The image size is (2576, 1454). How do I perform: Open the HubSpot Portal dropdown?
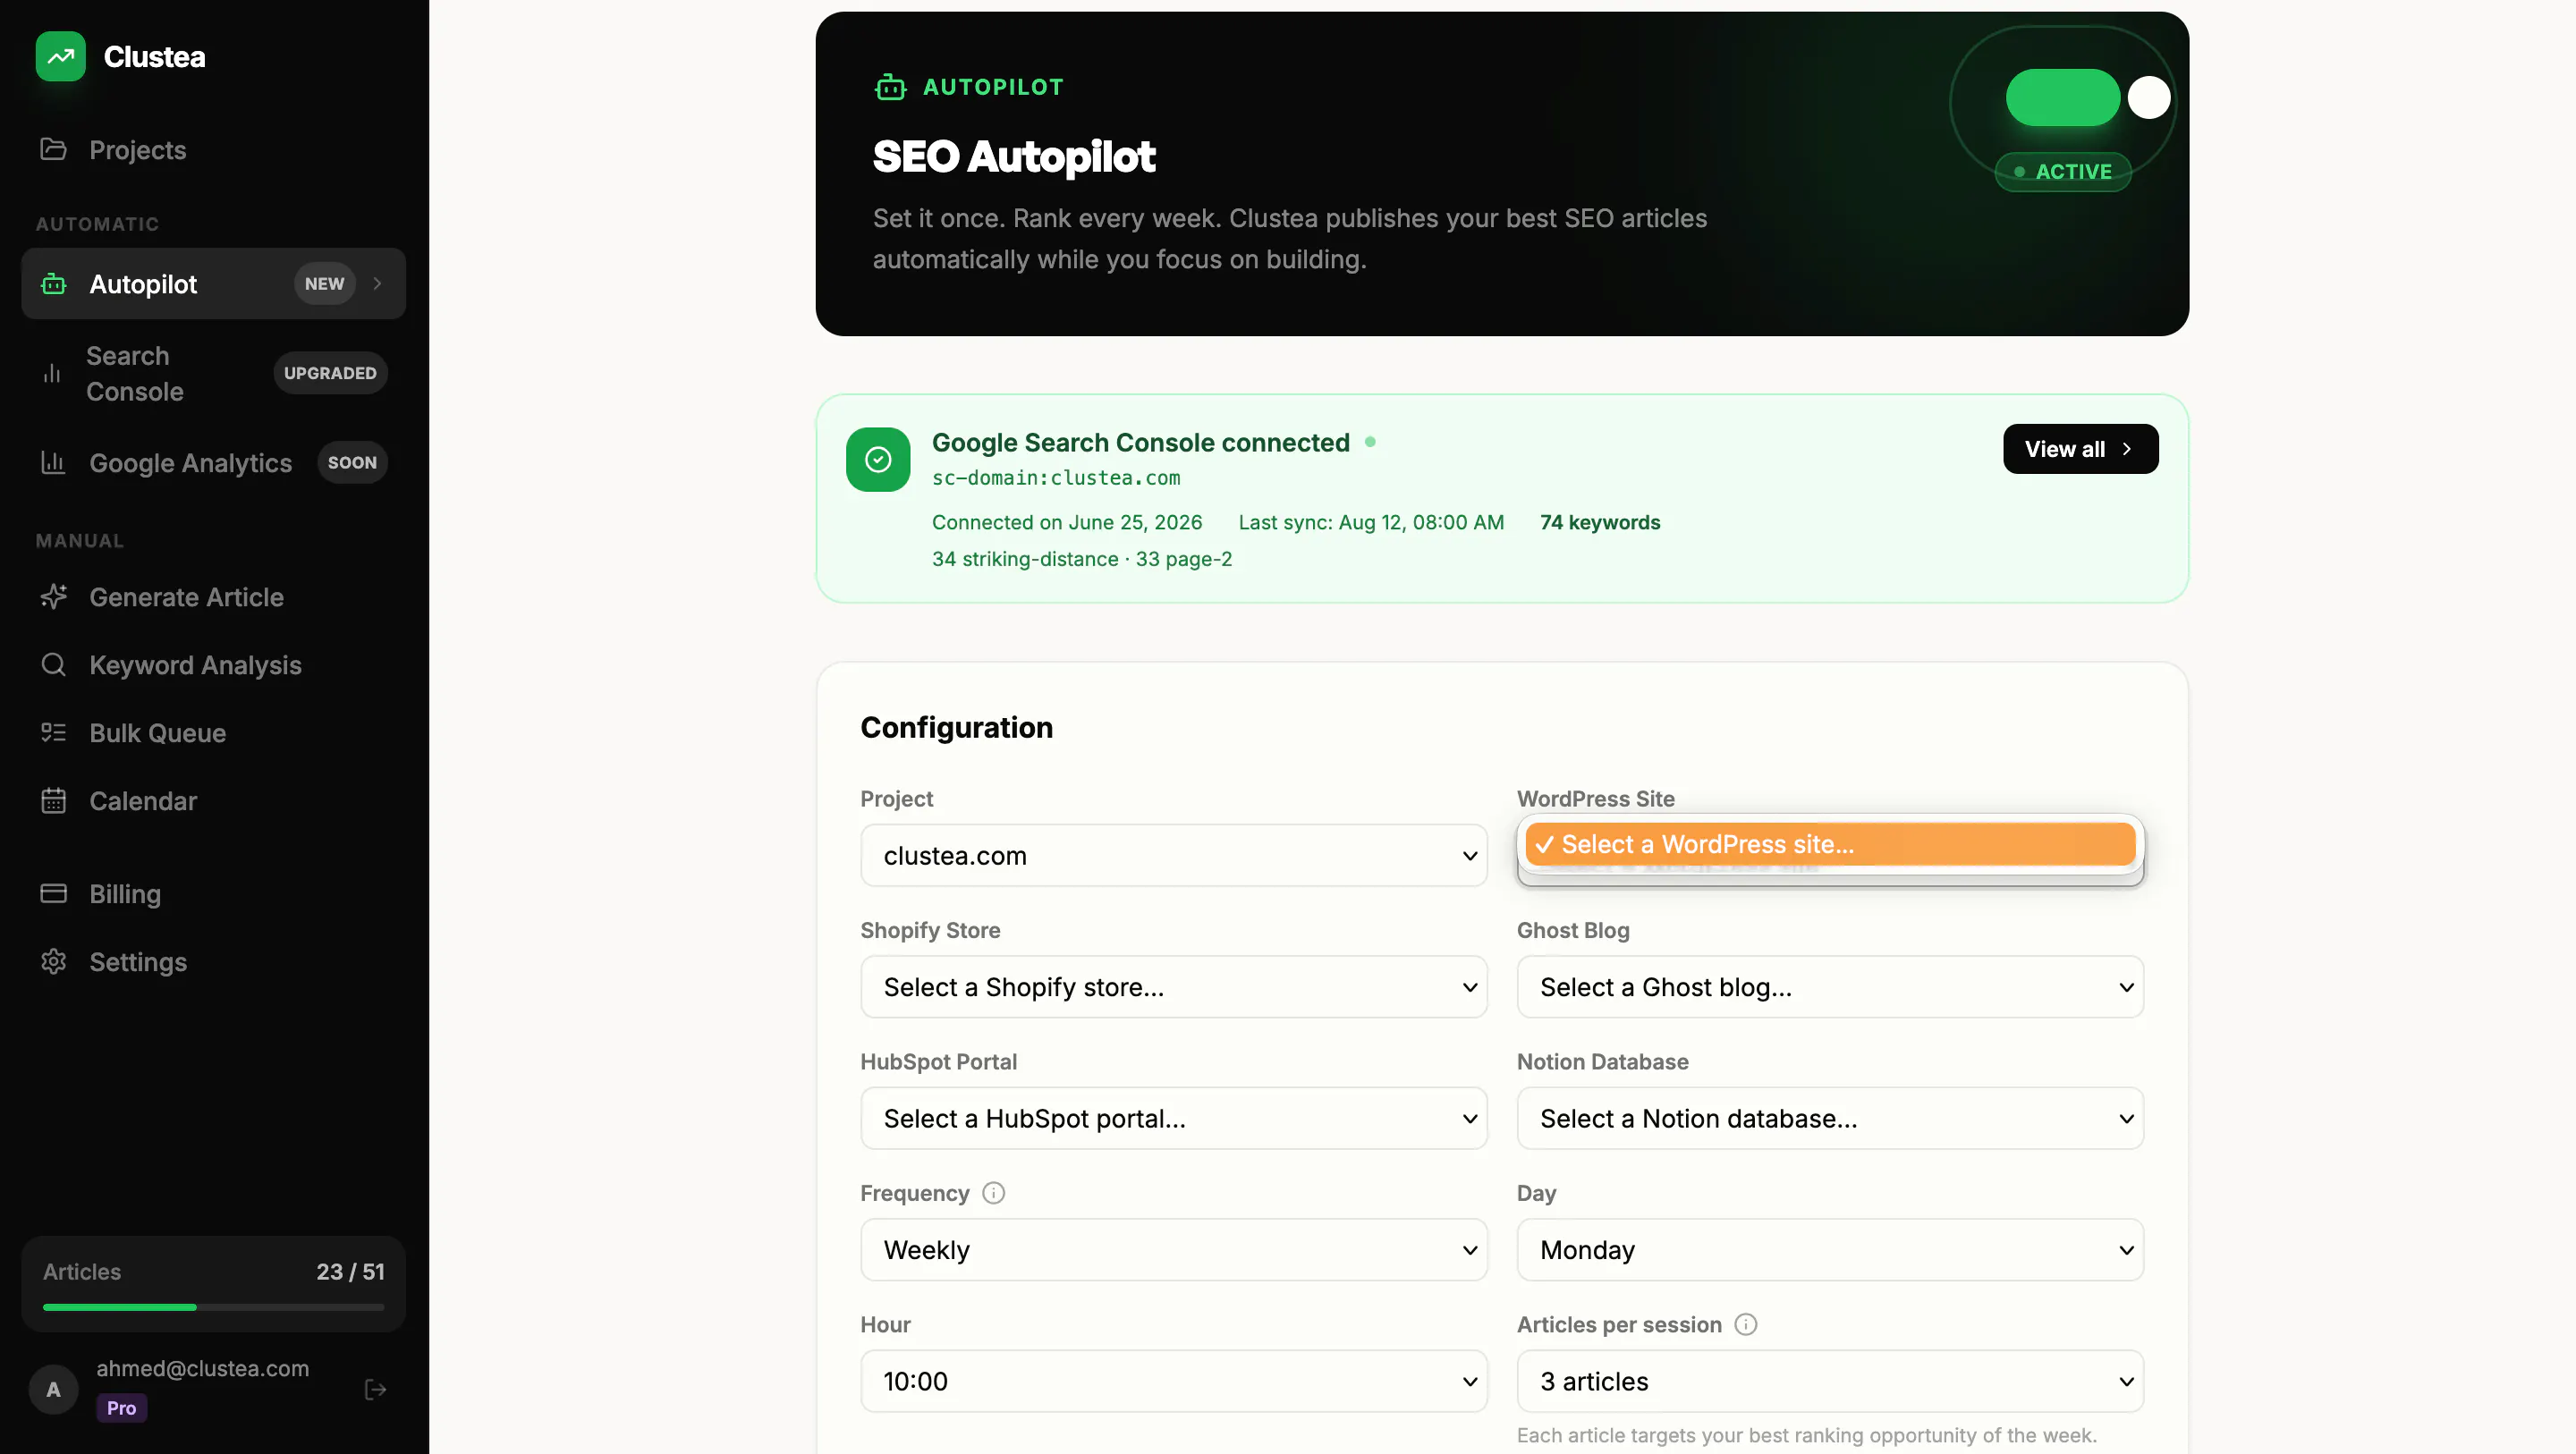coord(1174,1119)
